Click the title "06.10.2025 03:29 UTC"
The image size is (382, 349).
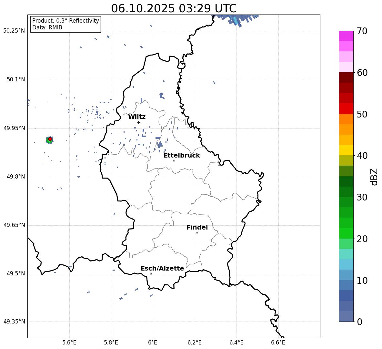[x=174, y=8]
